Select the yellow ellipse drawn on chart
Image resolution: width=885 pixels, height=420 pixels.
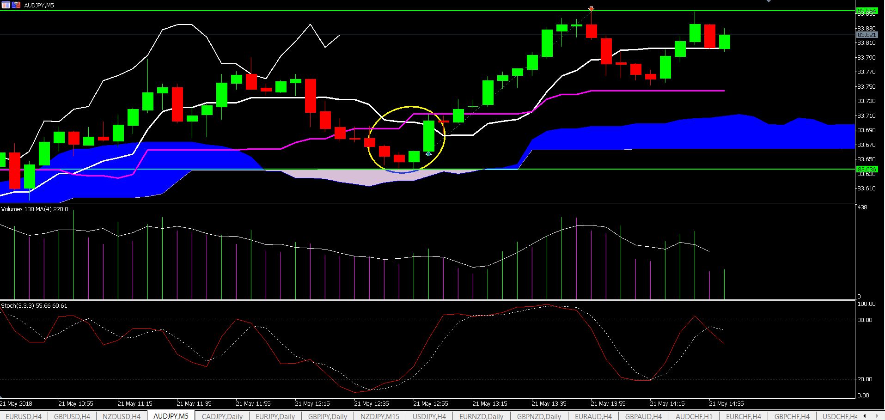click(407, 139)
